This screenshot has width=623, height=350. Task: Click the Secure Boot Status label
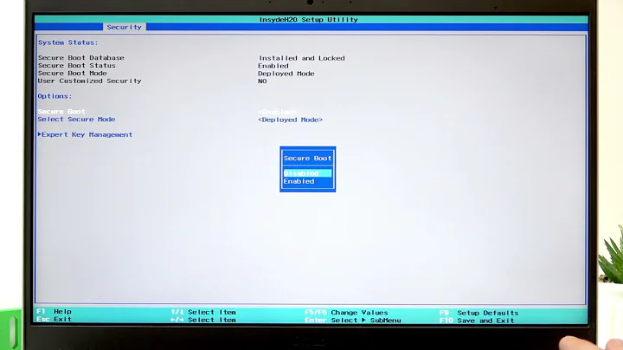click(77, 66)
